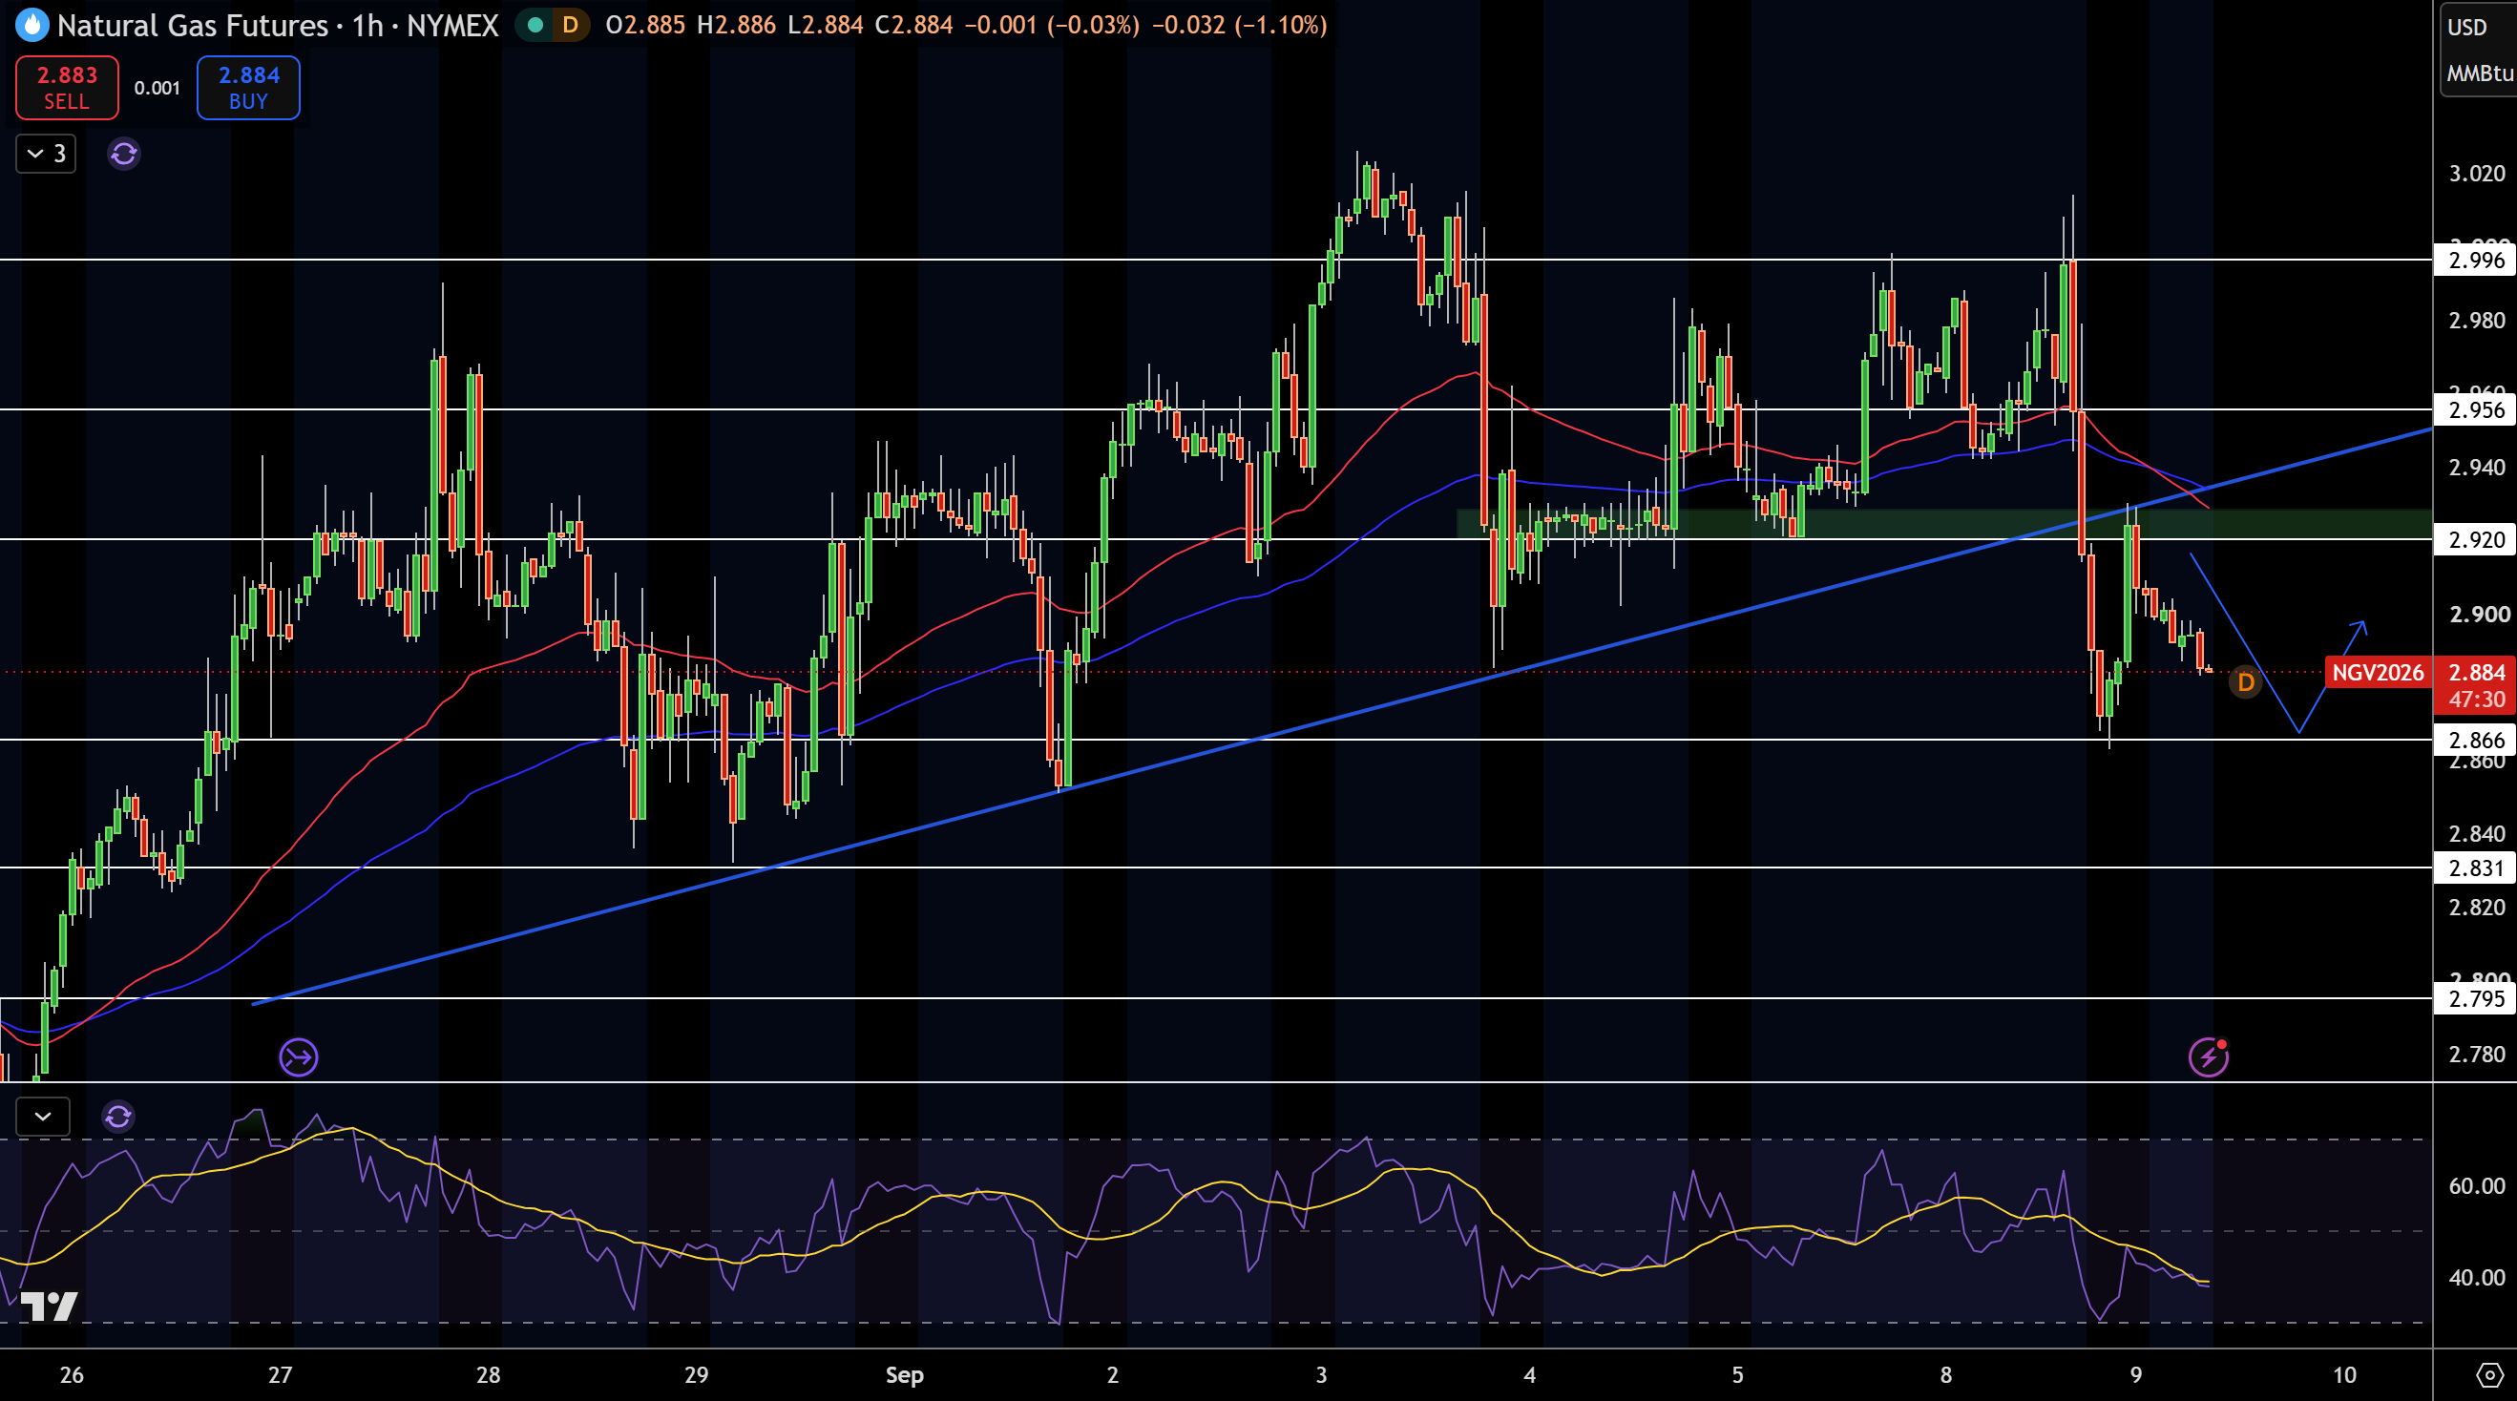Select the 2.956 horizontal price label
2517x1401 pixels.
tap(2474, 409)
